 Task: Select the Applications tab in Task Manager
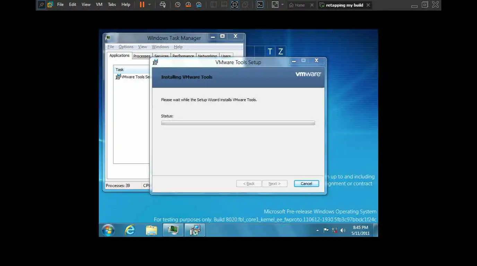119,55
